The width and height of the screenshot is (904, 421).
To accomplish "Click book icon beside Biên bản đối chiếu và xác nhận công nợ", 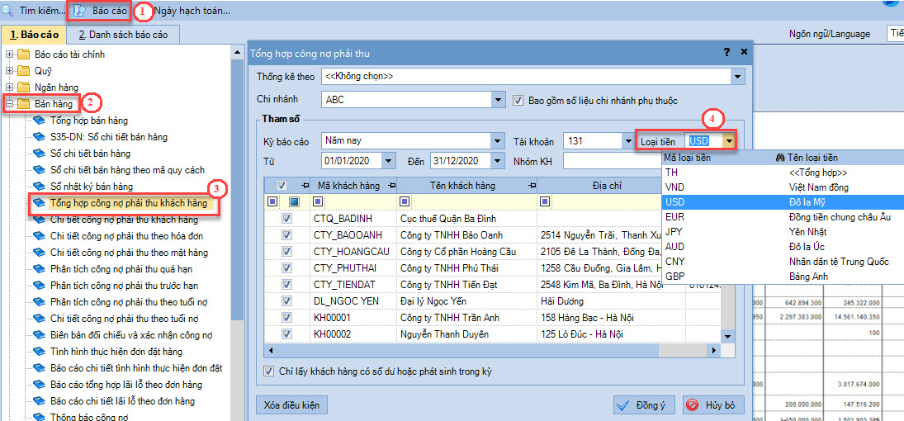I will [x=39, y=334].
